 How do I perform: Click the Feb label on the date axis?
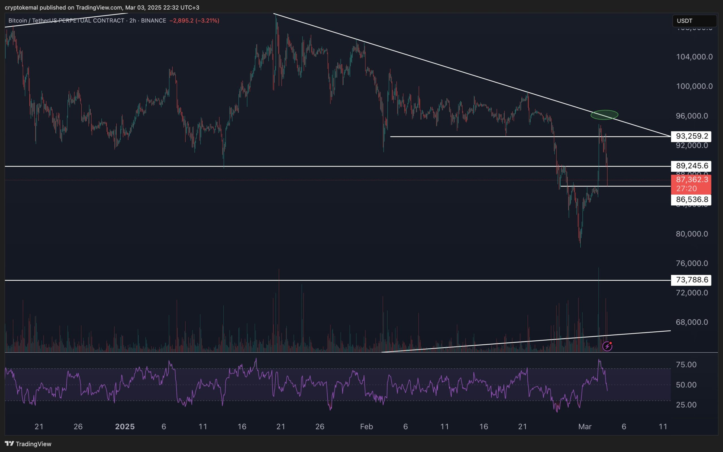[x=366, y=427]
